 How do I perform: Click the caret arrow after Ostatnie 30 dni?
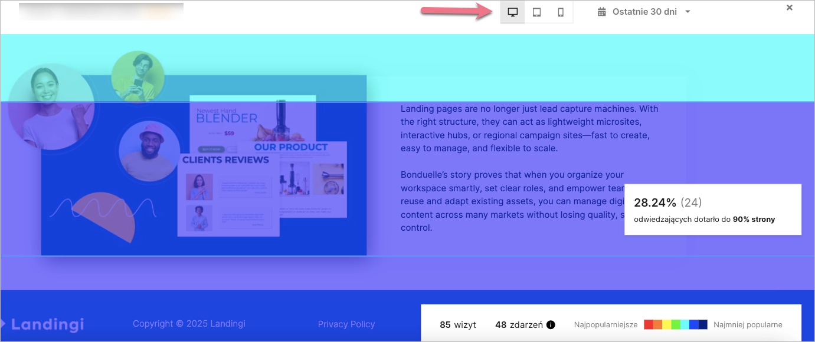(x=688, y=12)
